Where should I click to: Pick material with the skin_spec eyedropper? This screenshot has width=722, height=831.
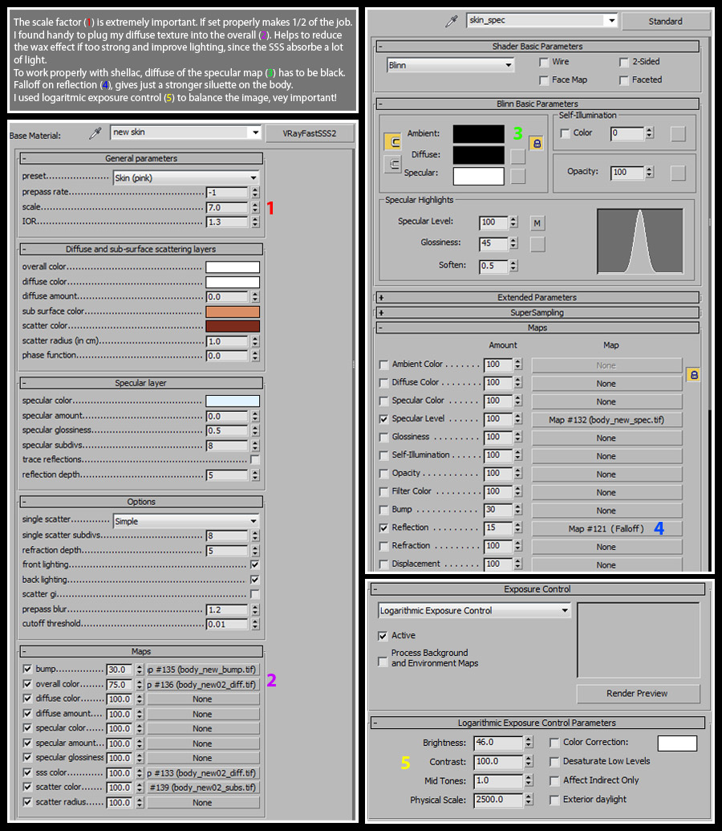pyautogui.click(x=452, y=21)
